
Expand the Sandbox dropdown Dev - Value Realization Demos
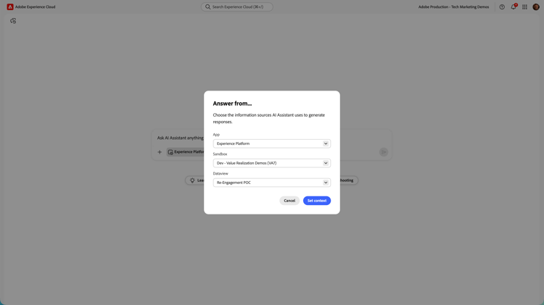pos(272,163)
